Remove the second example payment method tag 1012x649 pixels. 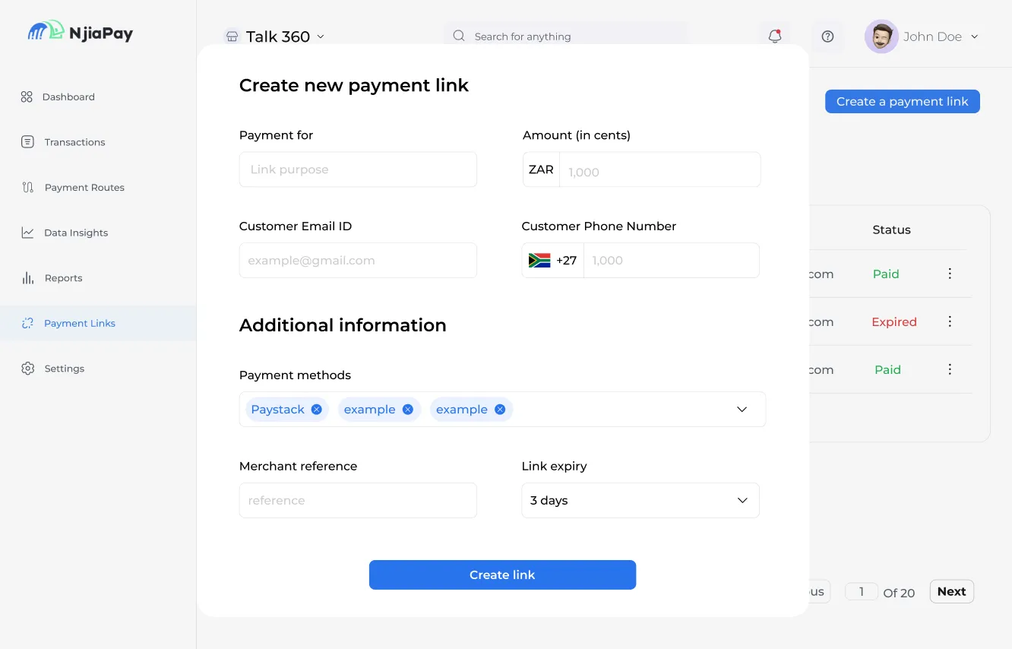coord(500,409)
